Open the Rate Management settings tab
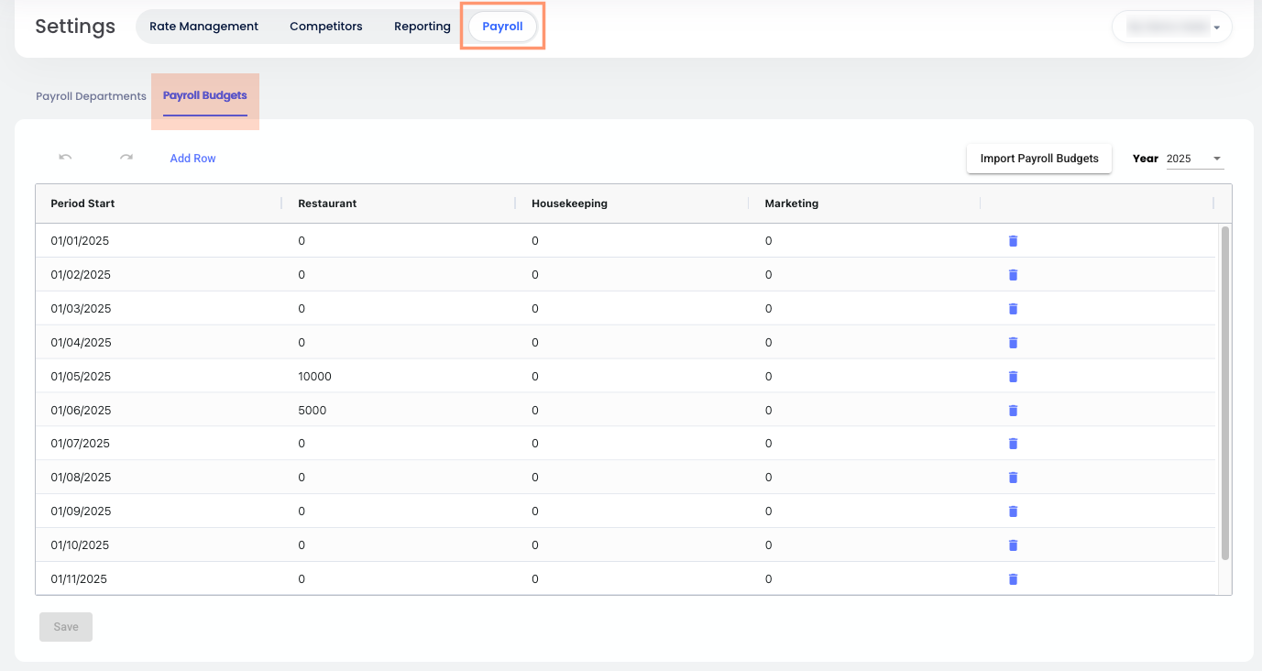The image size is (1262, 671). click(x=203, y=27)
